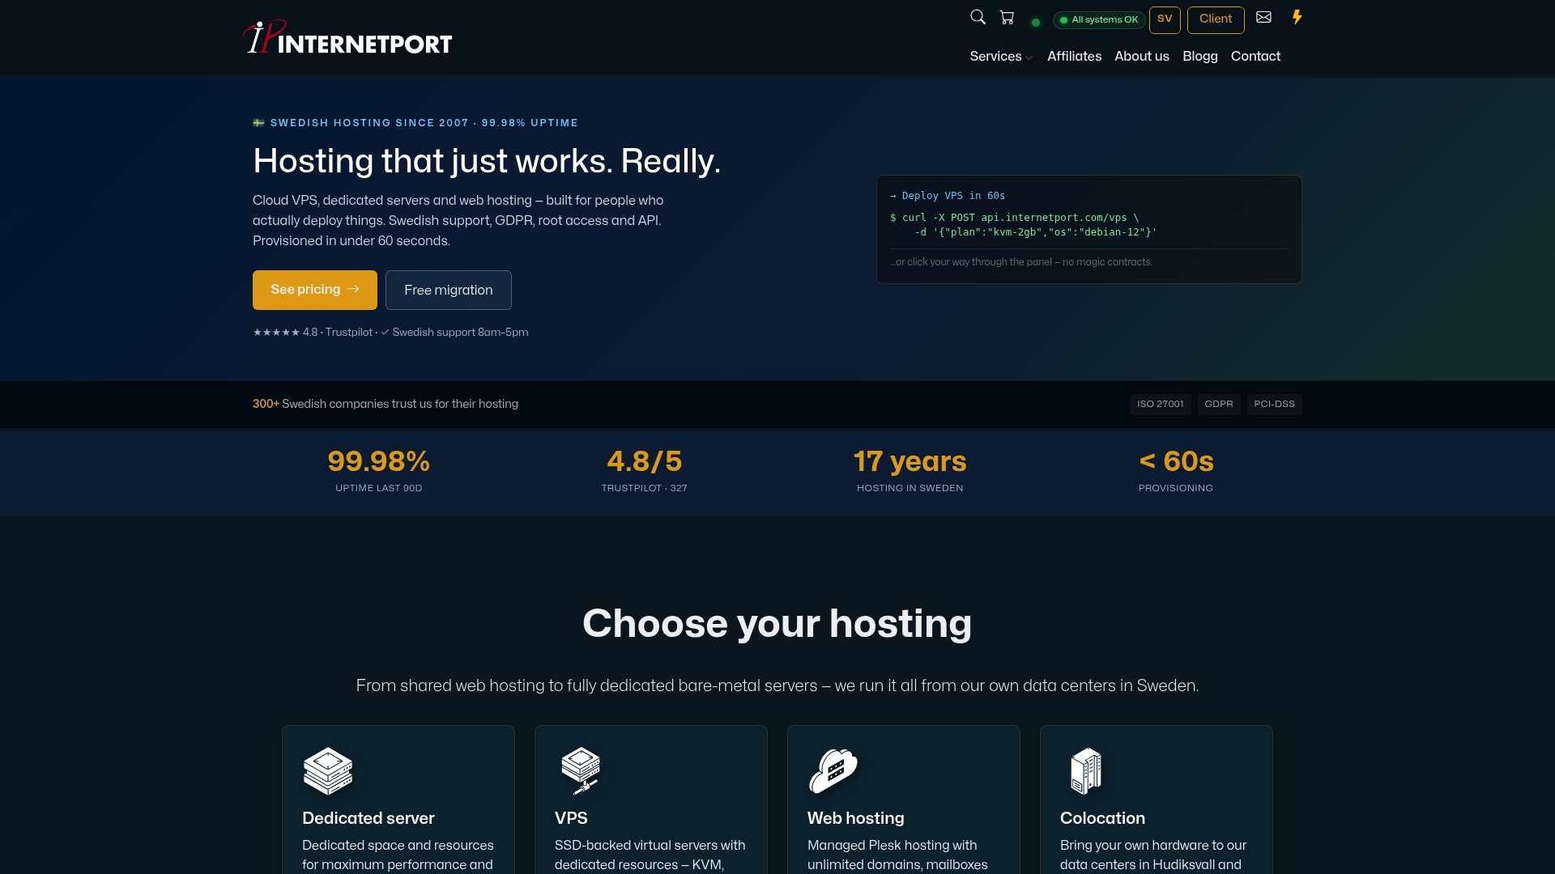Open the VPS card title
This screenshot has width=1555, height=874.
click(x=571, y=818)
